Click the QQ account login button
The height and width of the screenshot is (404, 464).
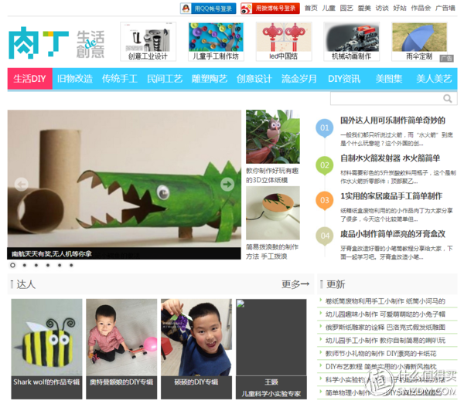point(206,8)
